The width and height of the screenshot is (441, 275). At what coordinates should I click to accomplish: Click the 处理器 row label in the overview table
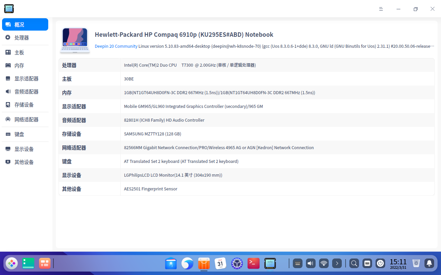pos(69,65)
